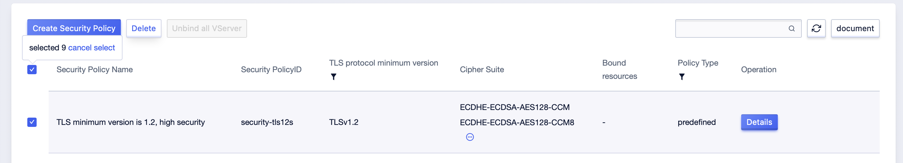Open the document button
This screenshot has height=163, width=903.
[x=855, y=28]
